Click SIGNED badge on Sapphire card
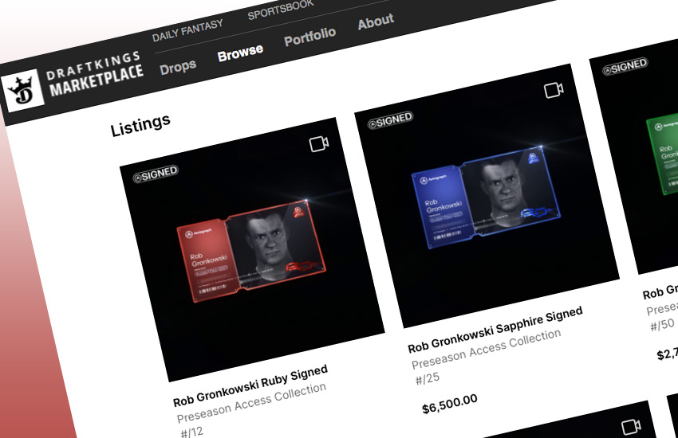Viewport: 678px width, 438px height. 390,120
